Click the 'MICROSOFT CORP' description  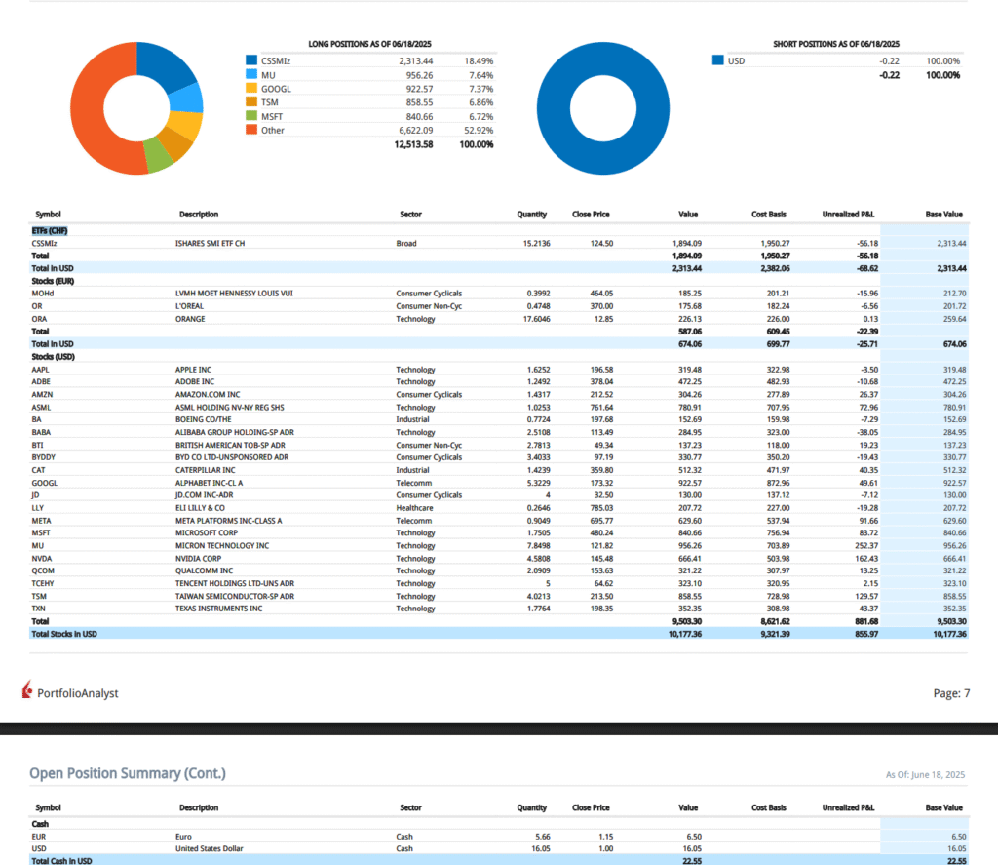207,533
